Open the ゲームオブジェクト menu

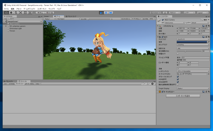click(30, 9)
